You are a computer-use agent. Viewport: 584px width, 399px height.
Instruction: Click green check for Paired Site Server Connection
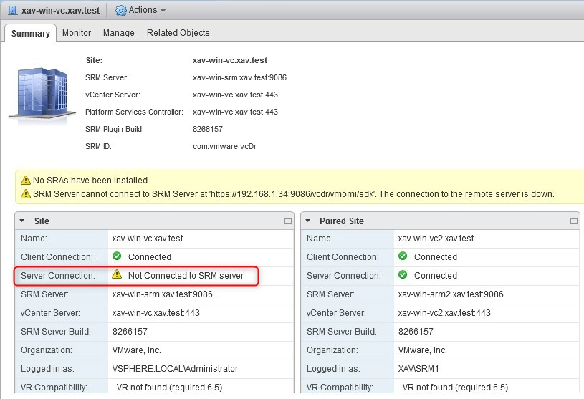point(403,274)
